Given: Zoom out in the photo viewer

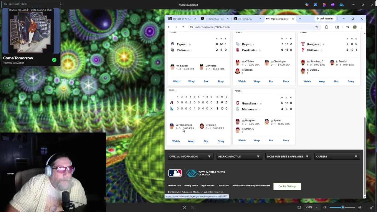Looking at the screenshot, I should pyautogui.click(x=325, y=207).
